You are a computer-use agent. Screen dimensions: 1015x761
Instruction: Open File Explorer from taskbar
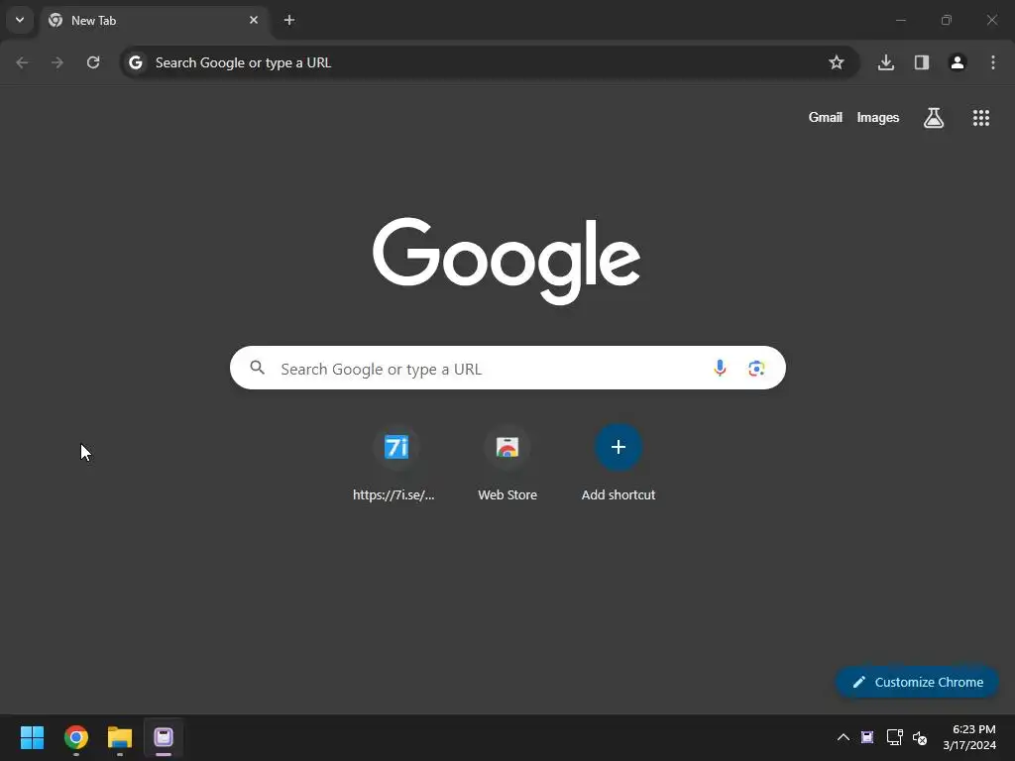(x=120, y=737)
